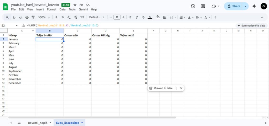The image size is (269, 126).
Task: Open the comments icon
Action: [203, 6]
